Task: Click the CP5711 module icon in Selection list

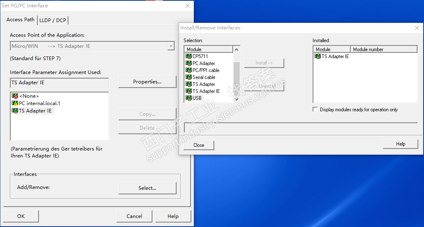Action: (x=188, y=56)
